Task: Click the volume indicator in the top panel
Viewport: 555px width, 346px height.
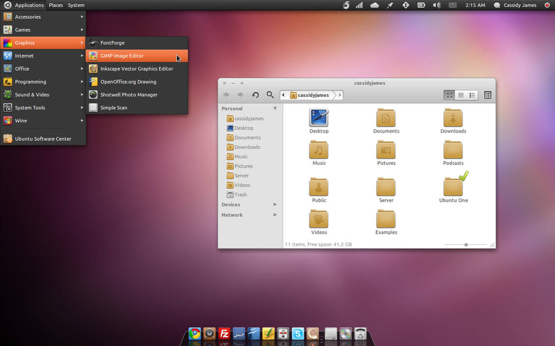Action: (x=436, y=5)
